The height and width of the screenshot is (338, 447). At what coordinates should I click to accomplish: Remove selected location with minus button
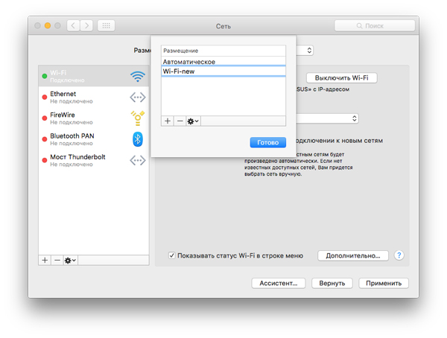(x=180, y=121)
